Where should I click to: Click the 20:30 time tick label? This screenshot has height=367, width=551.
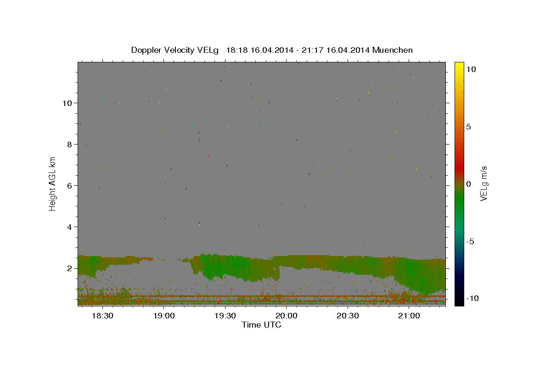tap(348, 316)
